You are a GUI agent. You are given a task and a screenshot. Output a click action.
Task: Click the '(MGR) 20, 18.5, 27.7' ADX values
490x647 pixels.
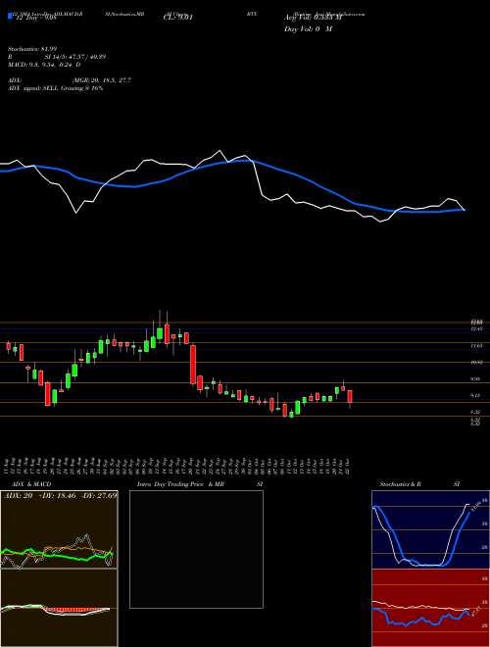pyautogui.click(x=102, y=80)
